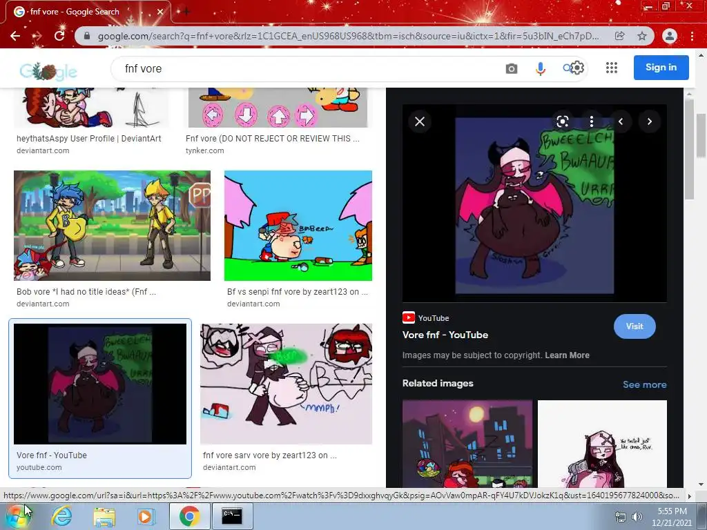The width and height of the screenshot is (707, 530).
Task: Open a new browser tab
Action: click(x=186, y=12)
